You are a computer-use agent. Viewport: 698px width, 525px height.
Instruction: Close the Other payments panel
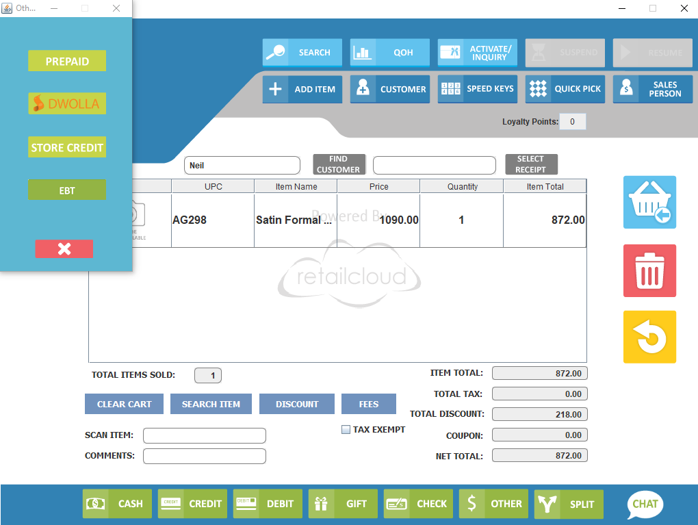(x=64, y=248)
